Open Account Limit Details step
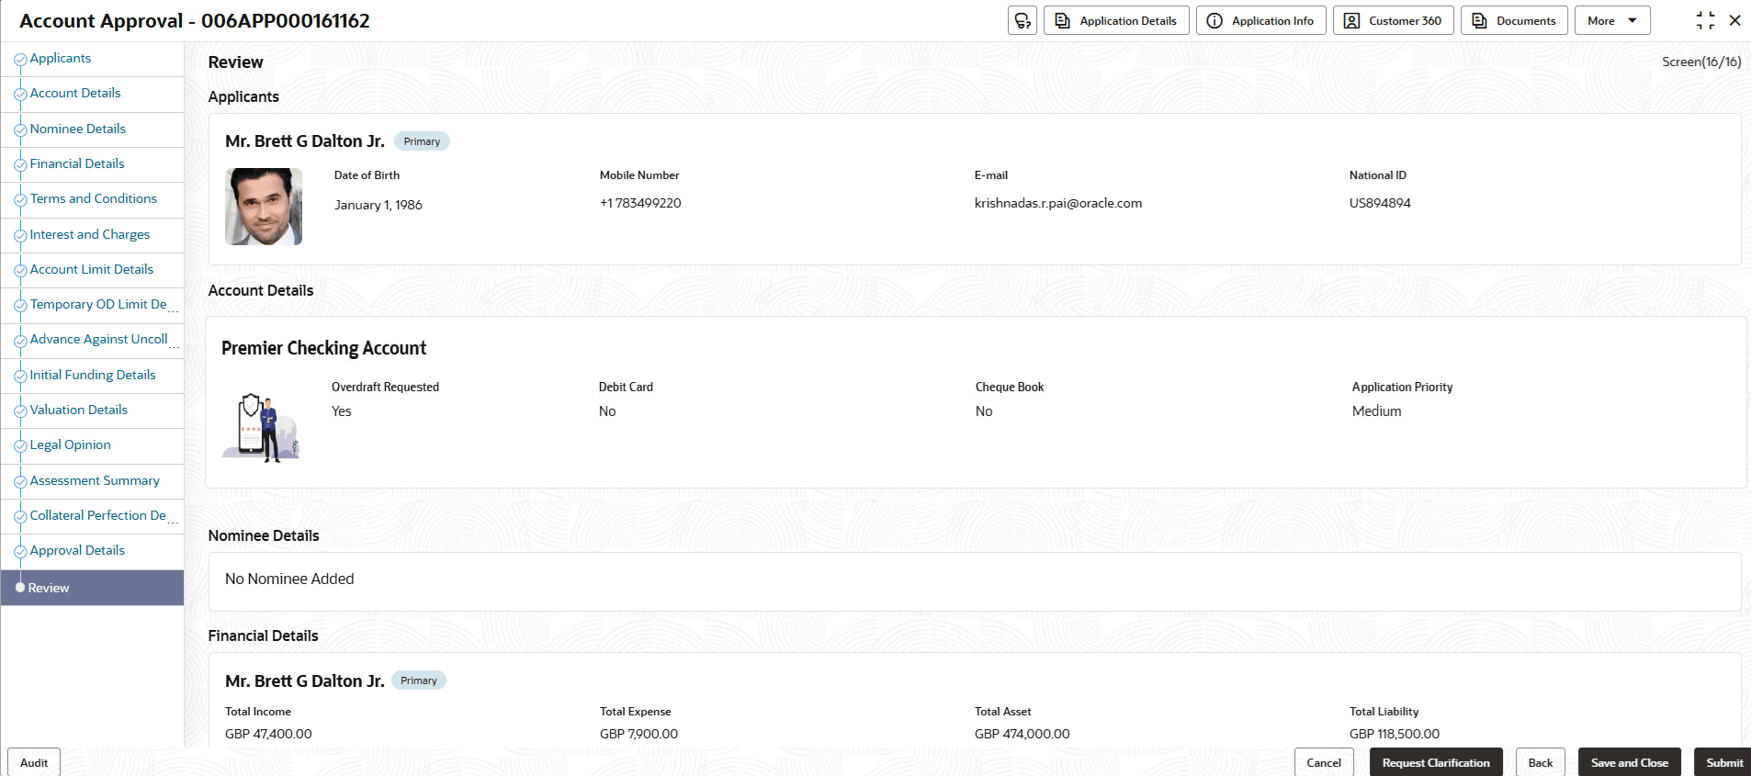 pos(92,269)
